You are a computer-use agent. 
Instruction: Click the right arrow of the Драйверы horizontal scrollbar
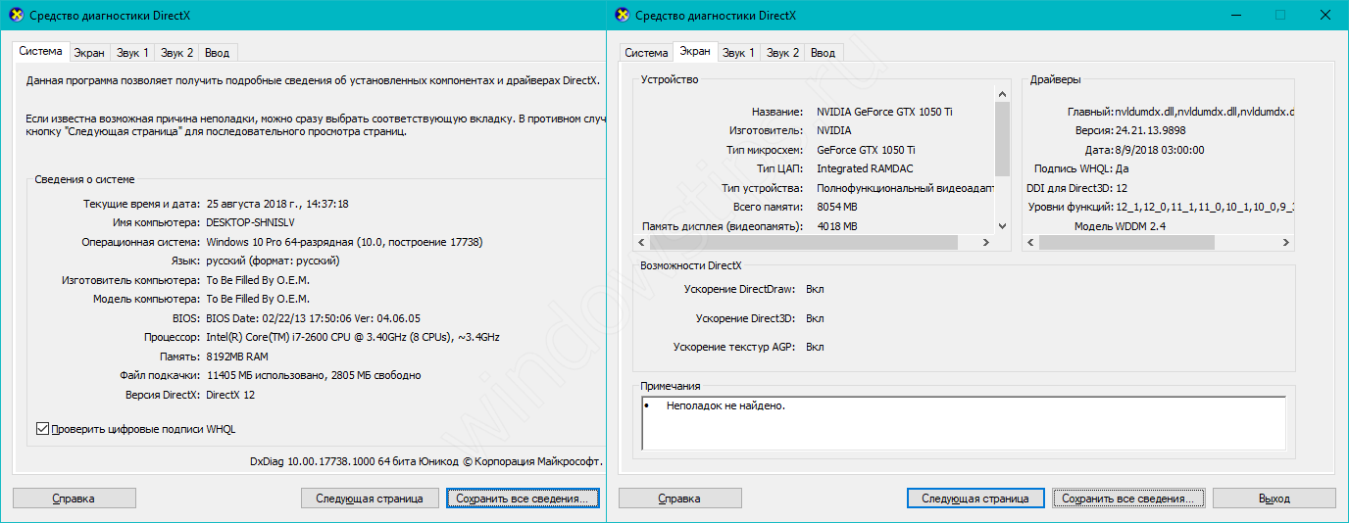[1285, 242]
